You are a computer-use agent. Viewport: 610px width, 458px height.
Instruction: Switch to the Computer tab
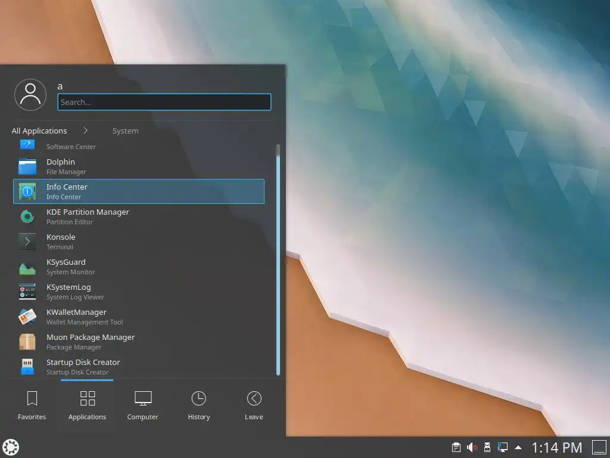pos(143,406)
